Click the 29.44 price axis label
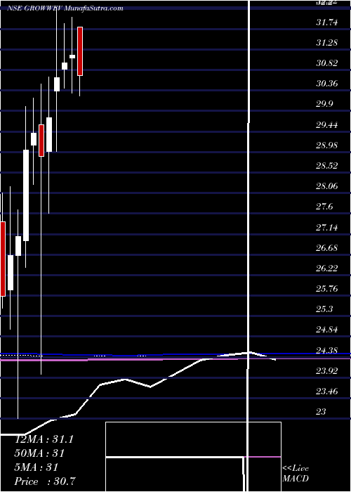The height and width of the screenshot is (492, 351). pos(327,125)
